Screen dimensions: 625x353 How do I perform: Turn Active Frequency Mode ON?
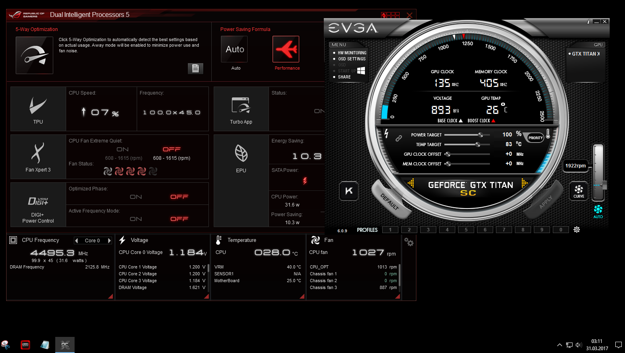pos(136,219)
